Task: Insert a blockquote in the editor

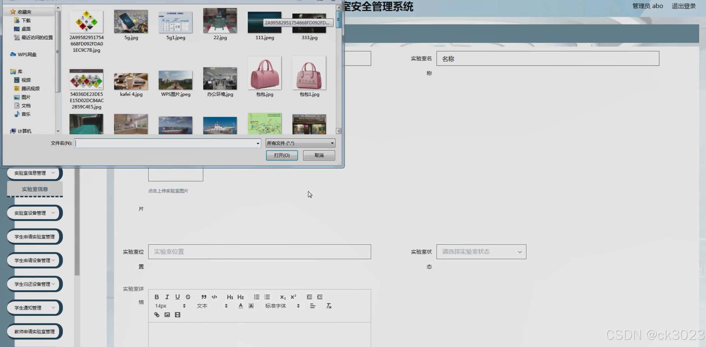Action: 204,297
